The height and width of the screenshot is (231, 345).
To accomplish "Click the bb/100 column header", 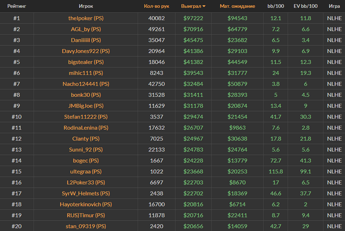I will 276,6.
